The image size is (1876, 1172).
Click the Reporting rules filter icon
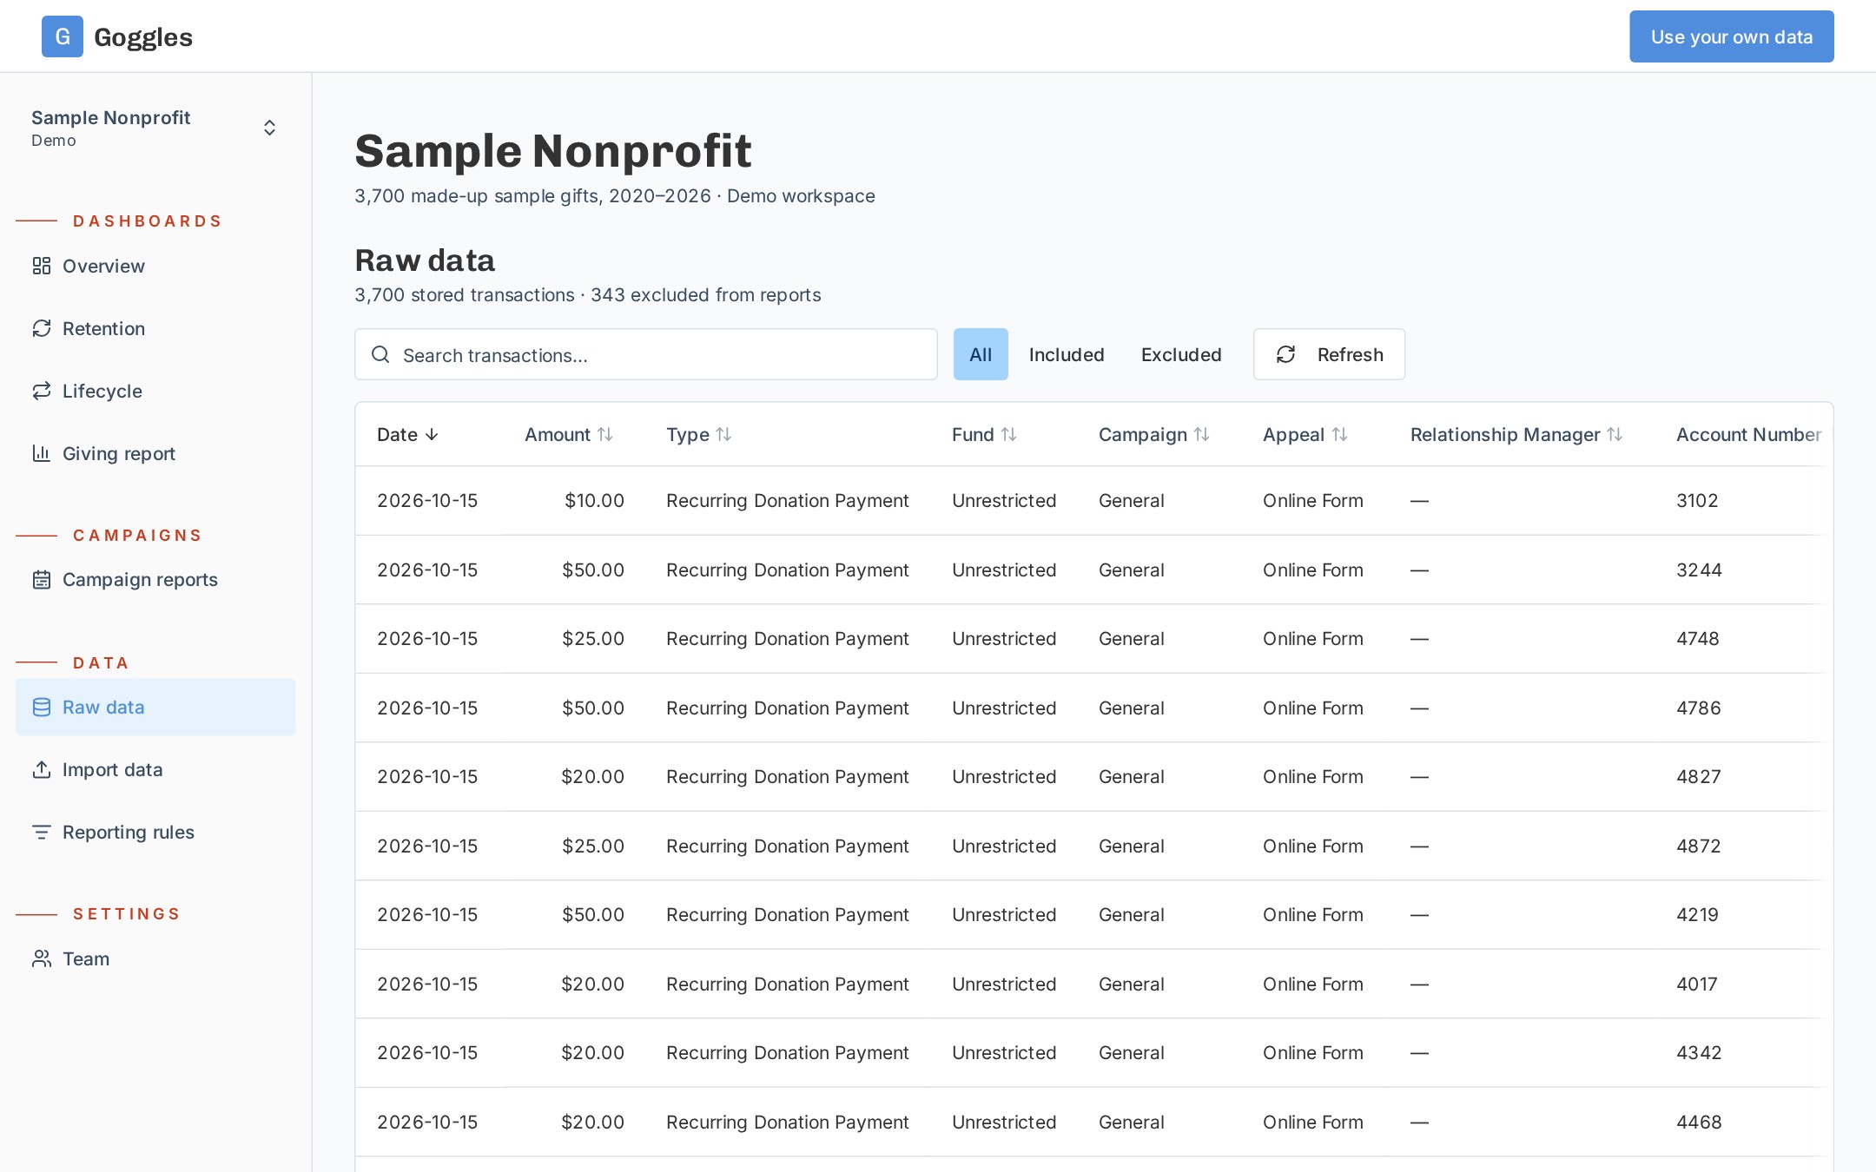click(42, 832)
